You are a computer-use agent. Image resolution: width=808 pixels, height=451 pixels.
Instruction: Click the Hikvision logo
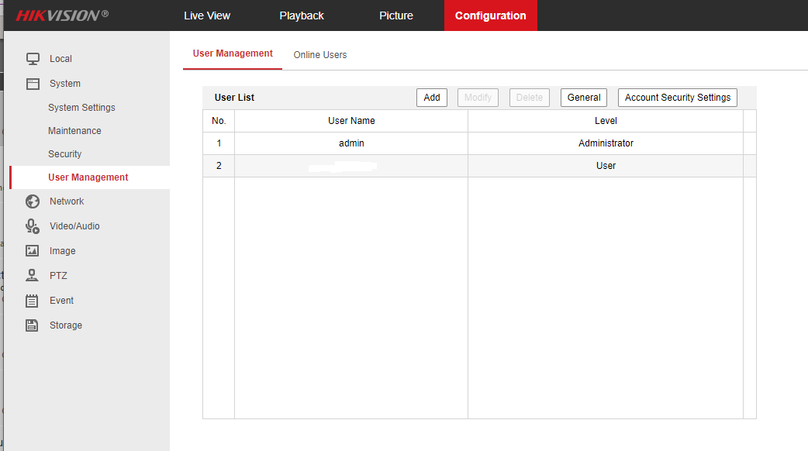(62, 15)
